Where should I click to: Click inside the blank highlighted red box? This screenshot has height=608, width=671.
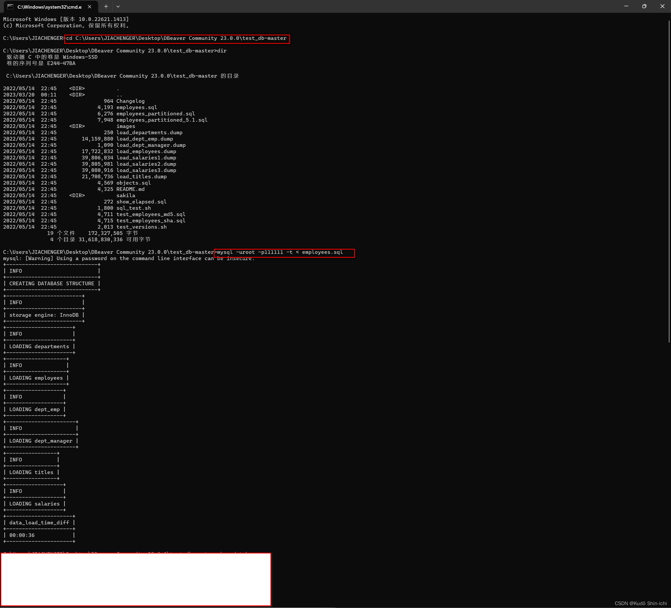pos(135,579)
